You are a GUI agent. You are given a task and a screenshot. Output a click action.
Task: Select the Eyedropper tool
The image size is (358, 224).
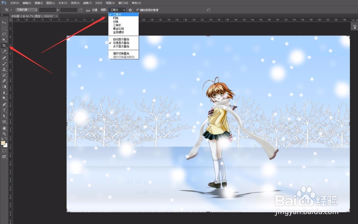pos(4,52)
